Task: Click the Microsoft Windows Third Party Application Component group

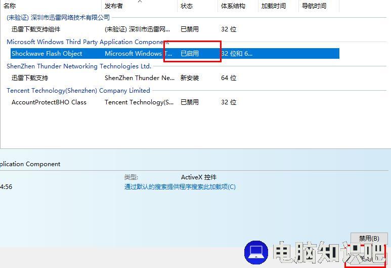Action: [88, 42]
